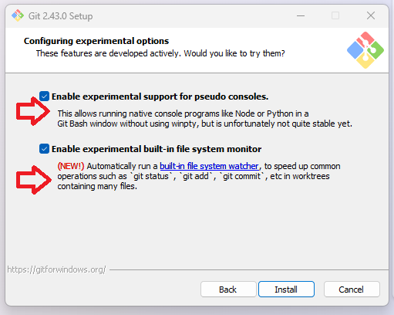Minimize the Git Setup window
The width and height of the screenshot is (394, 315).
(301, 16)
